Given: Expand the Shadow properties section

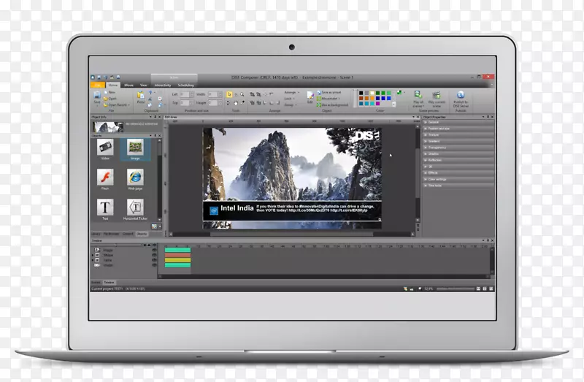Looking at the screenshot, I should click(458, 154).
